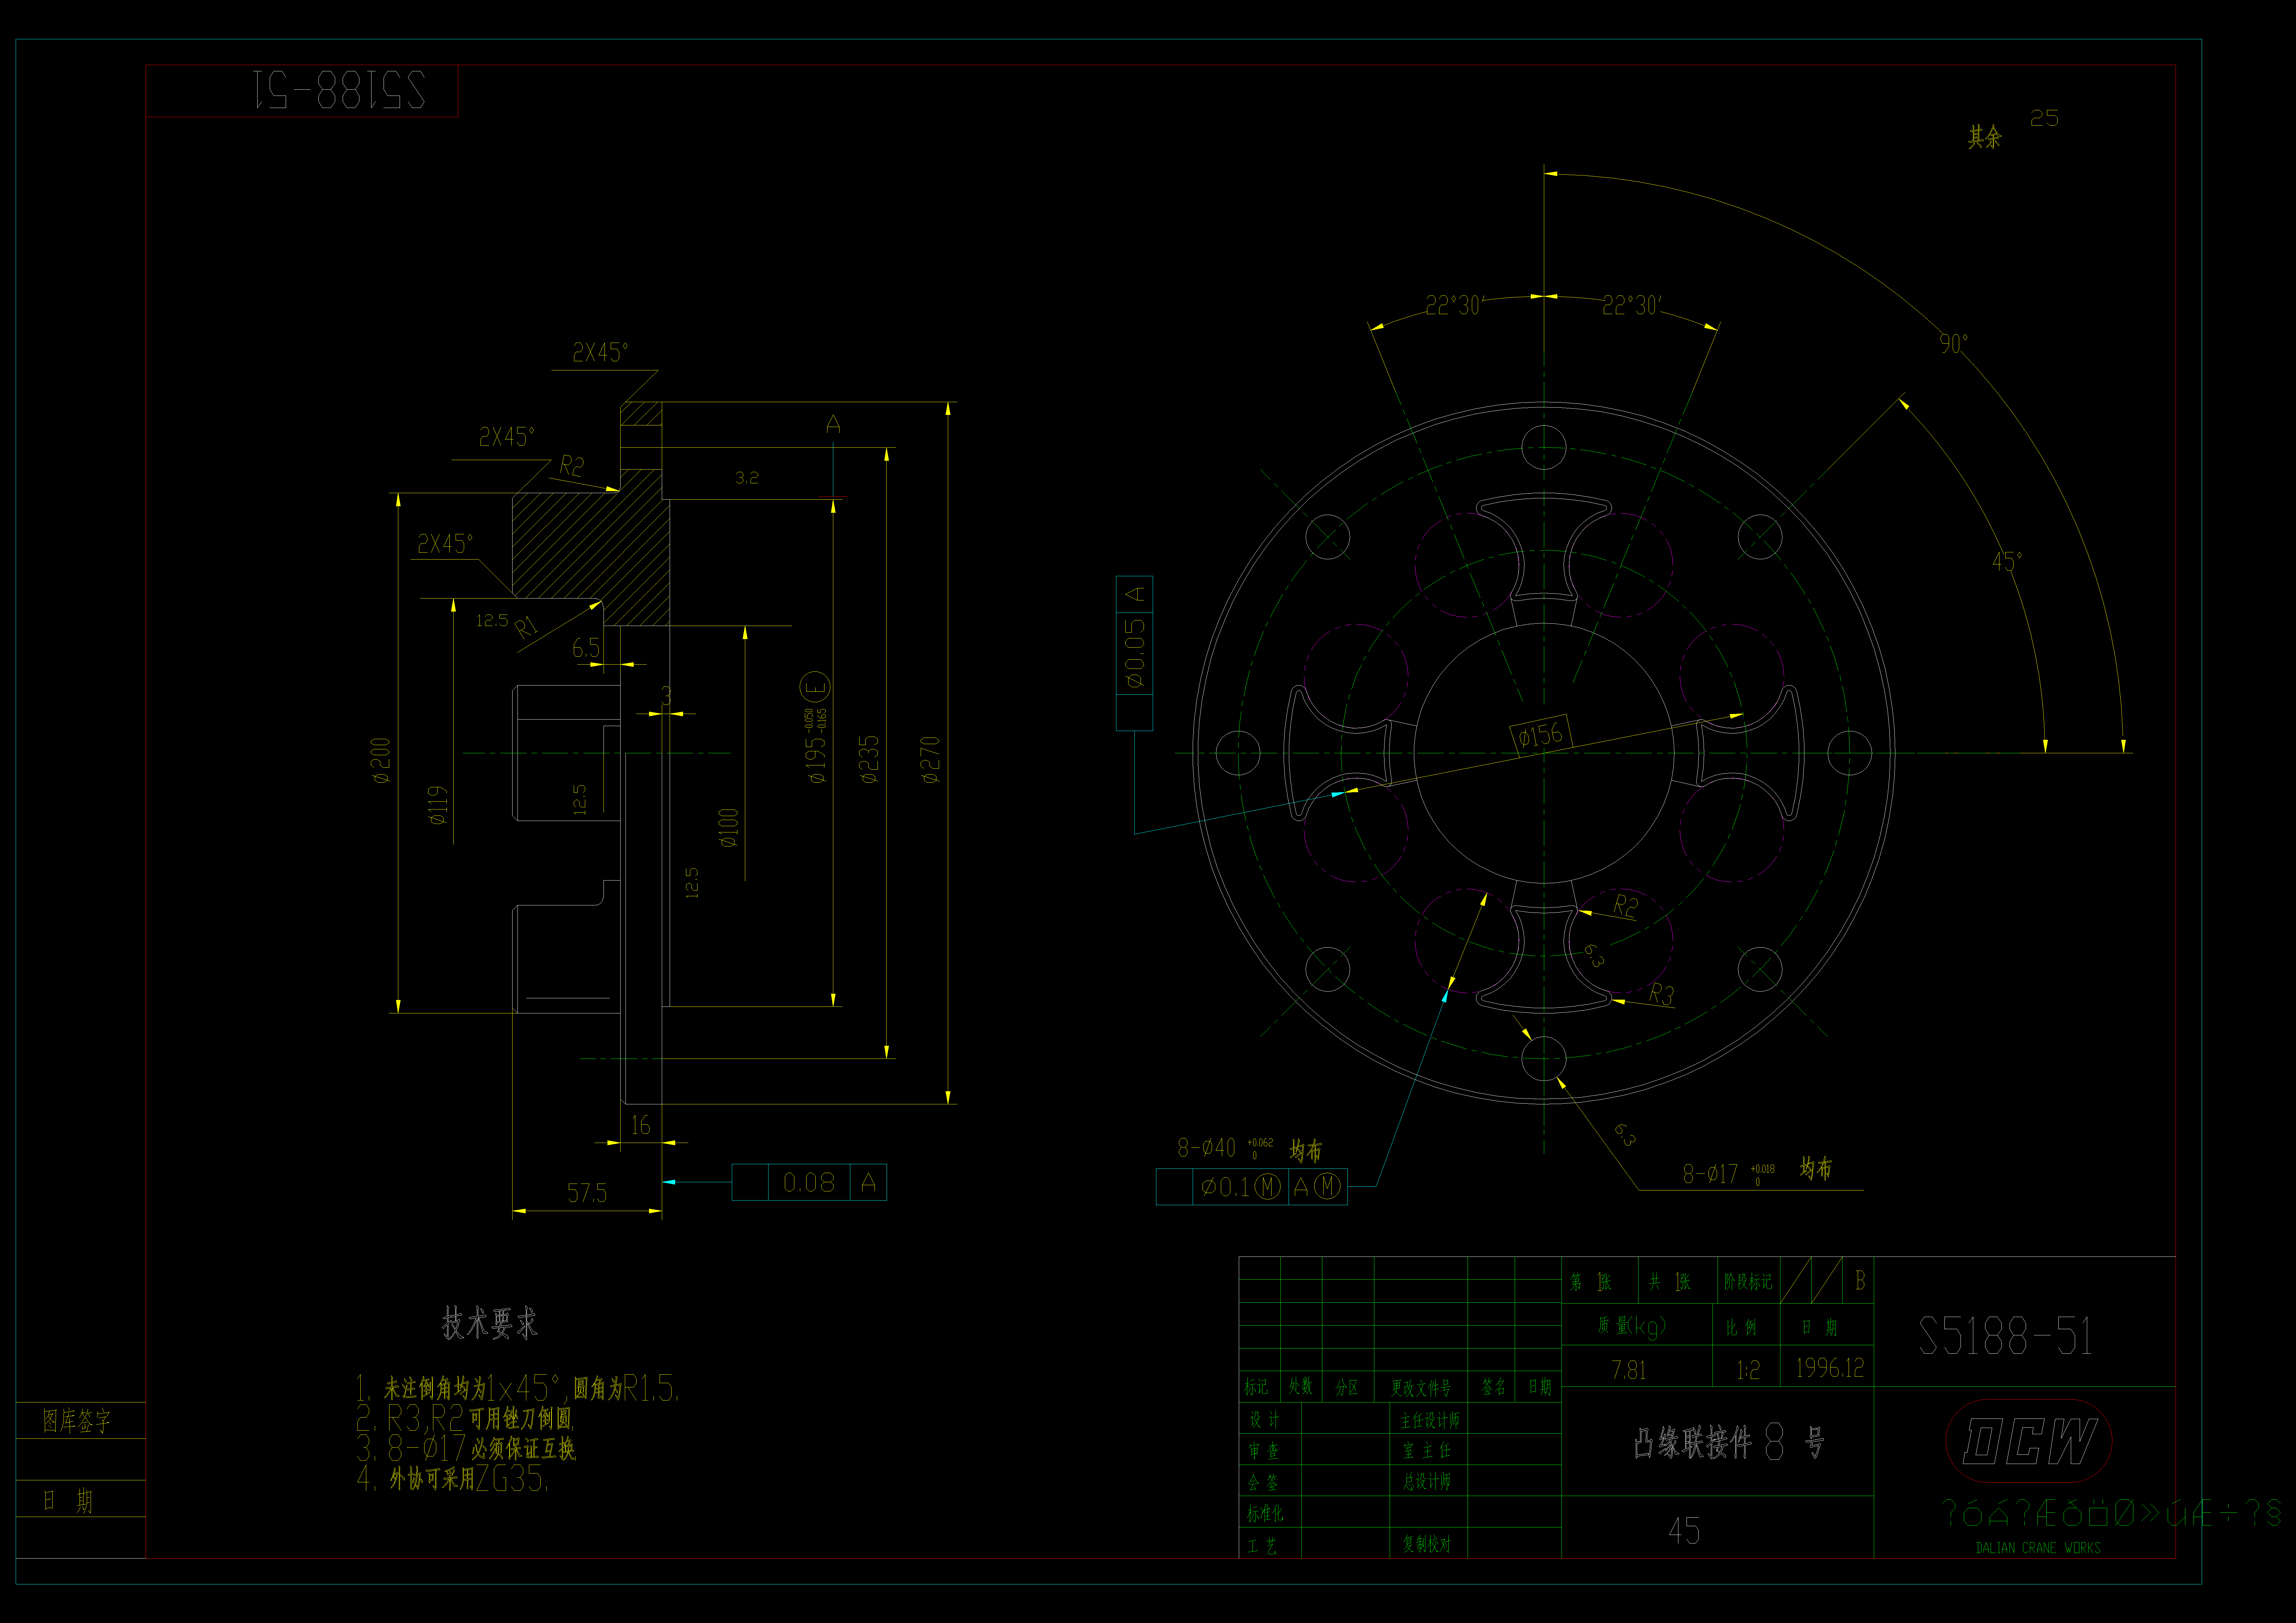Click the '其余' surface finish label
The width and height of the screenshot is (2296, 1623).
(x=1985, y=137)
